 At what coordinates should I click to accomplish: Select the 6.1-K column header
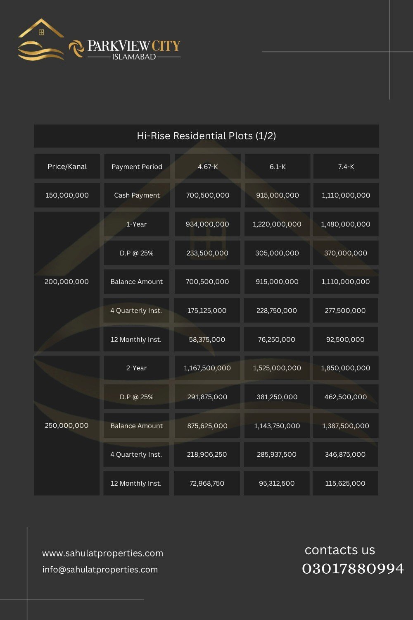(x=278, y=167)
